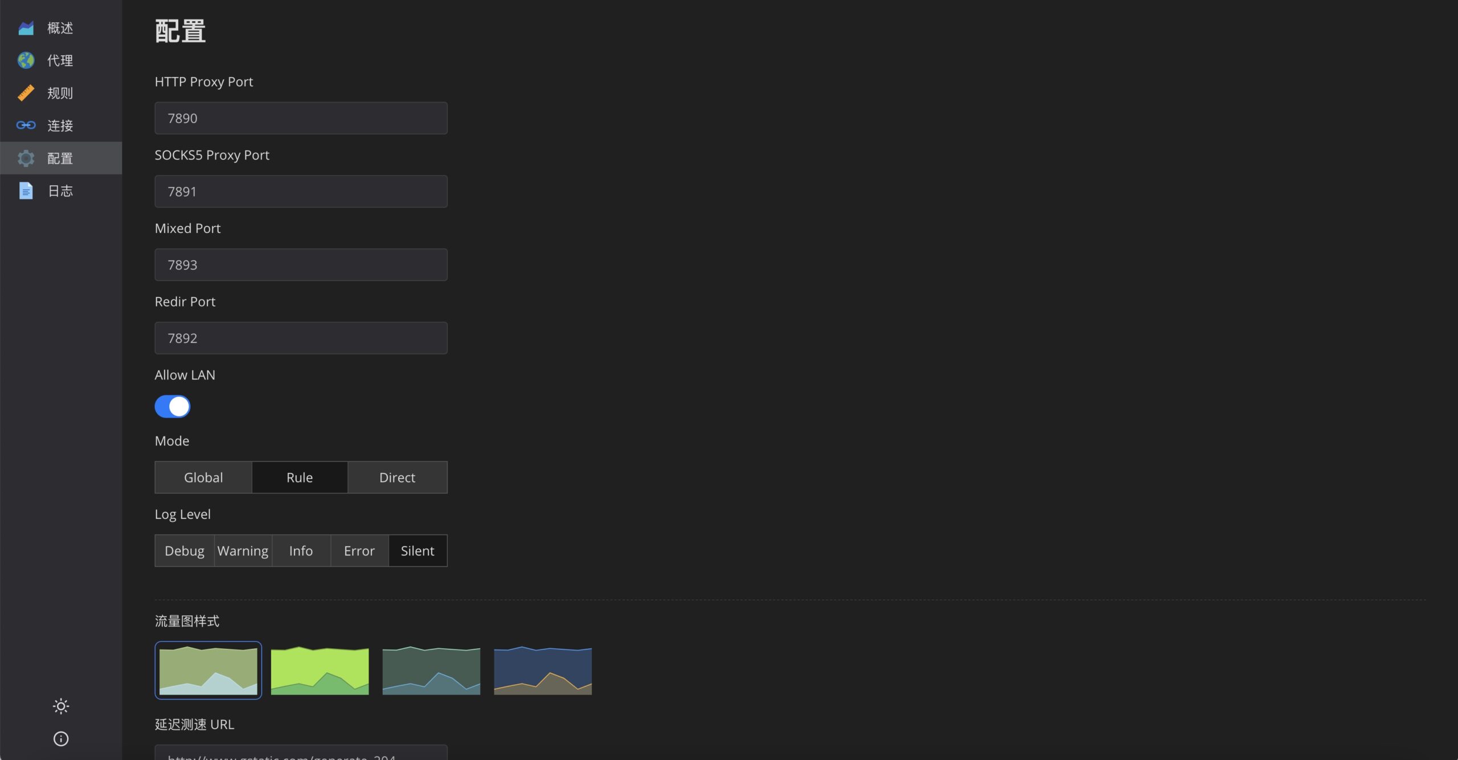The width and height of the screenshot is (1458, 760).
Task: Choose the bright green traffic chart style
Action: click(x=320, y=671)
